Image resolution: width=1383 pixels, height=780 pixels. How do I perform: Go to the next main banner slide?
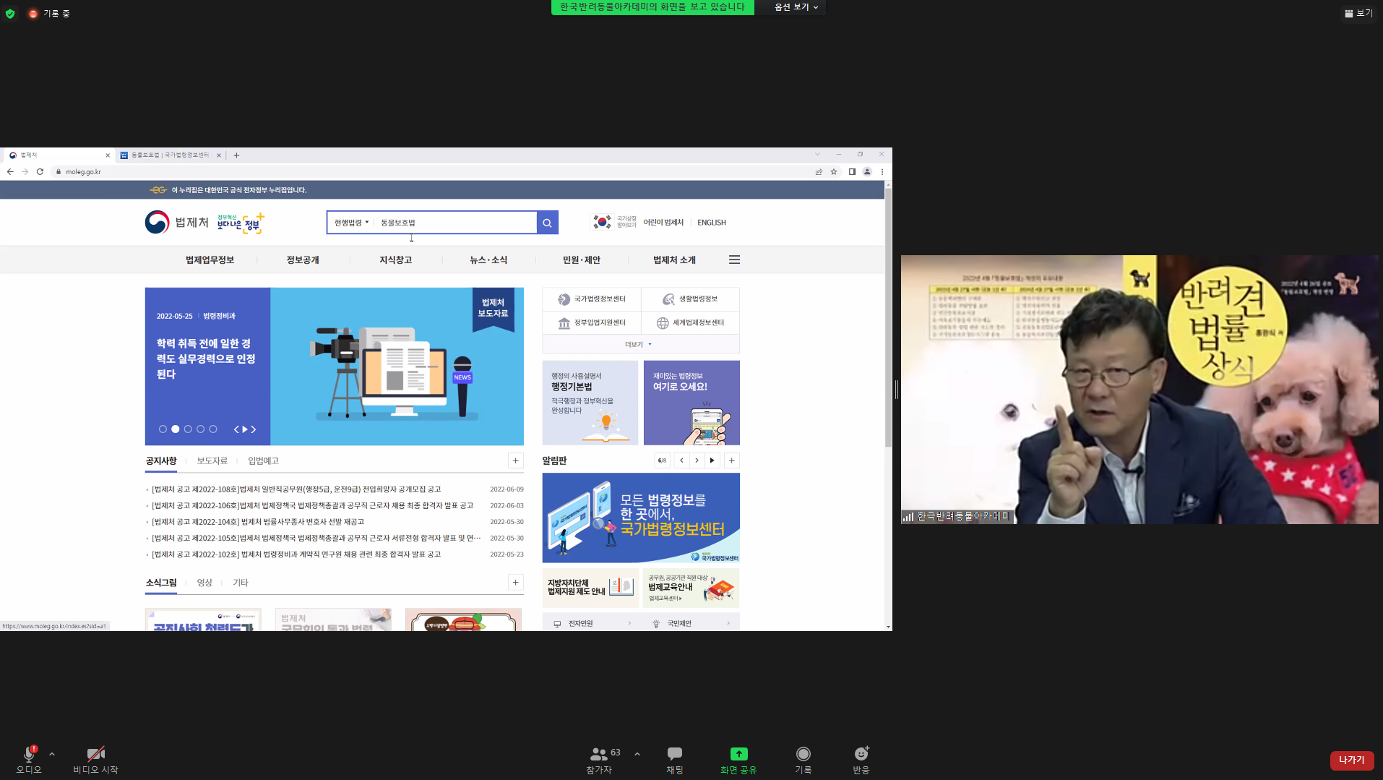(254, 429)
